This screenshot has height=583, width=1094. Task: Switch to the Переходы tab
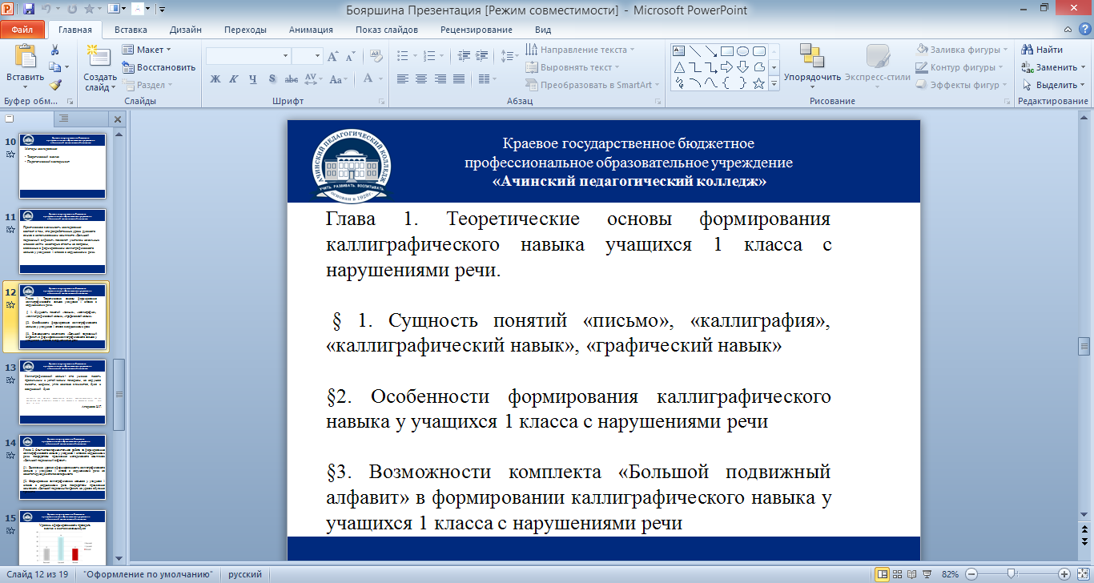click(x=245, y=30)
